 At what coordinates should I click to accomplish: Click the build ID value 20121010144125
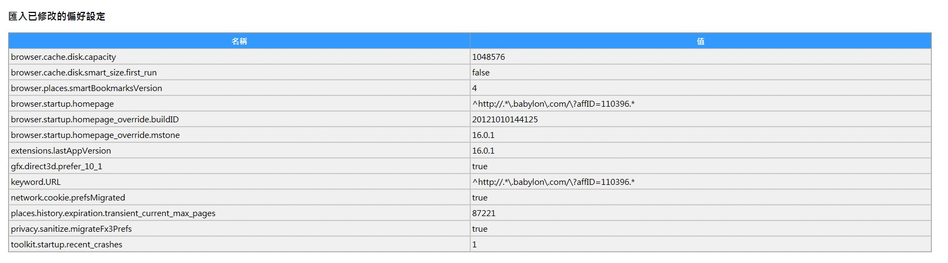point(505,120)
